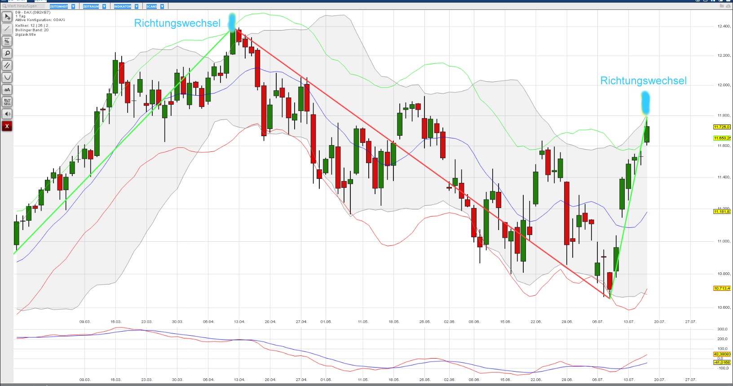Open the ZEITEINHEIT dropdown arrow
Image resolution: width=733 pixels, height=386 pixels.
point(73,6)
